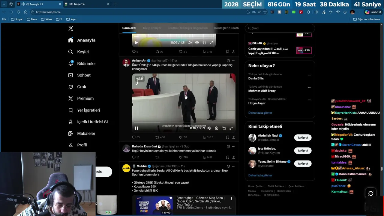Open more options on Muhbir post
Image resolution: width=384 pixels, height=216 pixels.
tap(234, 166)
